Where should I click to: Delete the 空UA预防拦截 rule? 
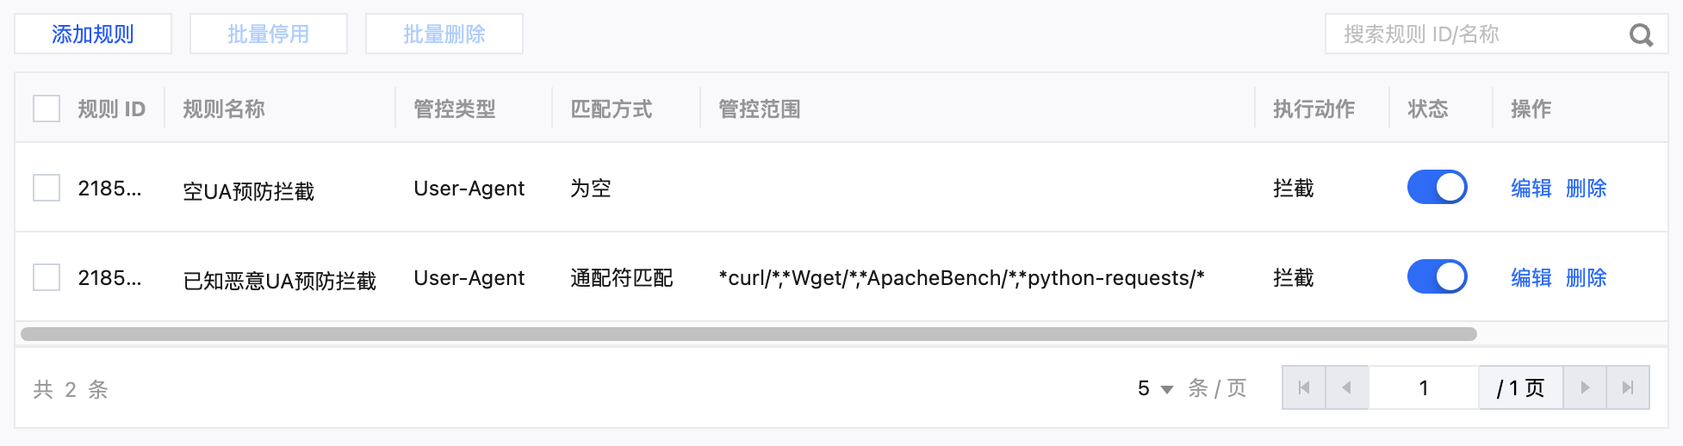1586,189
